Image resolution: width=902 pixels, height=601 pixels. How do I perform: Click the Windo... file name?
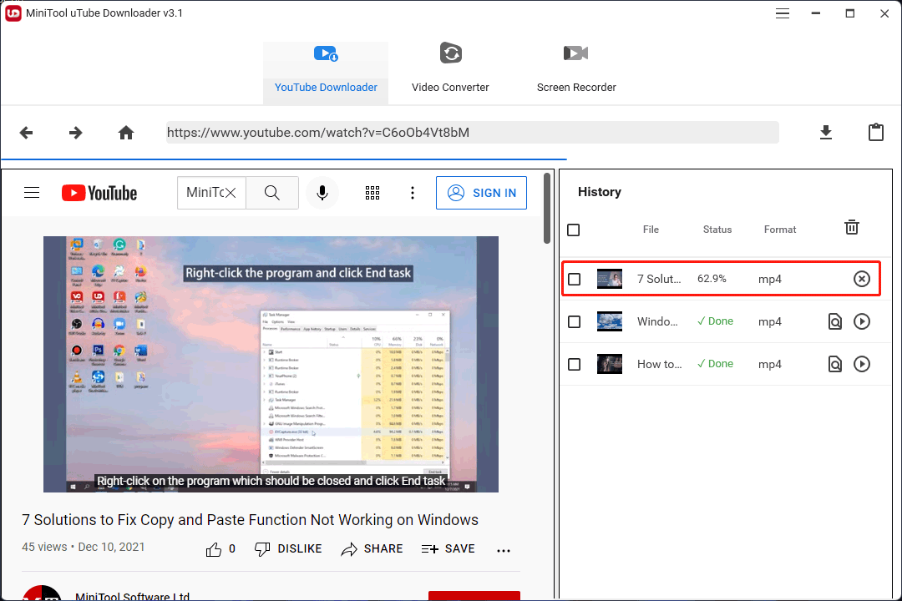657,321
